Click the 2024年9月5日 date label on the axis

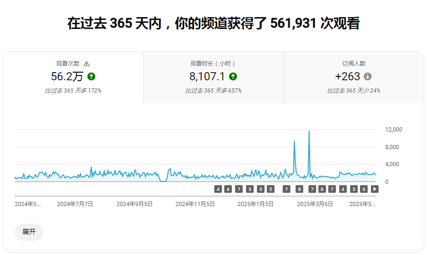(135, 204)
